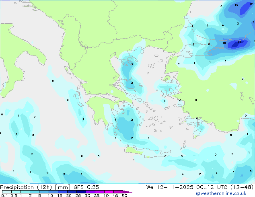Click the '15' precipitation value on the map
The height and width of the screenshot is (197, 255).
tap(236, 5)
